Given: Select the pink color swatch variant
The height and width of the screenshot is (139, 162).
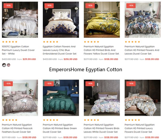Looking at the screenshot, I should pyautogui.click(x=9, y=65).
